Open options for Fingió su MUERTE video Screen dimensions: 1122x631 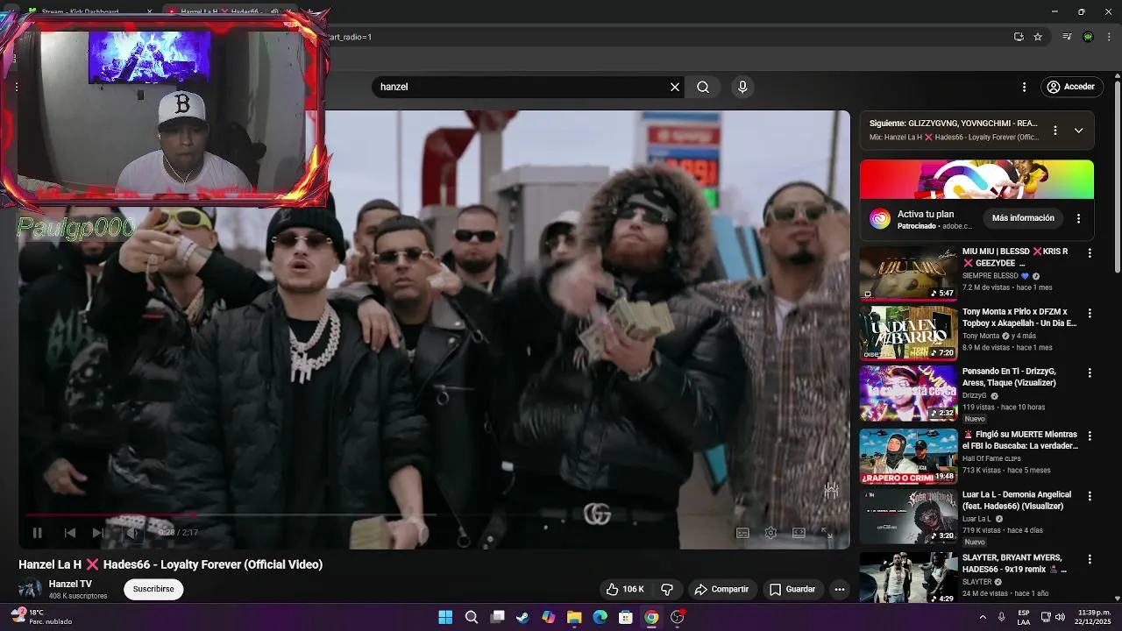[x=1090, y=436]
